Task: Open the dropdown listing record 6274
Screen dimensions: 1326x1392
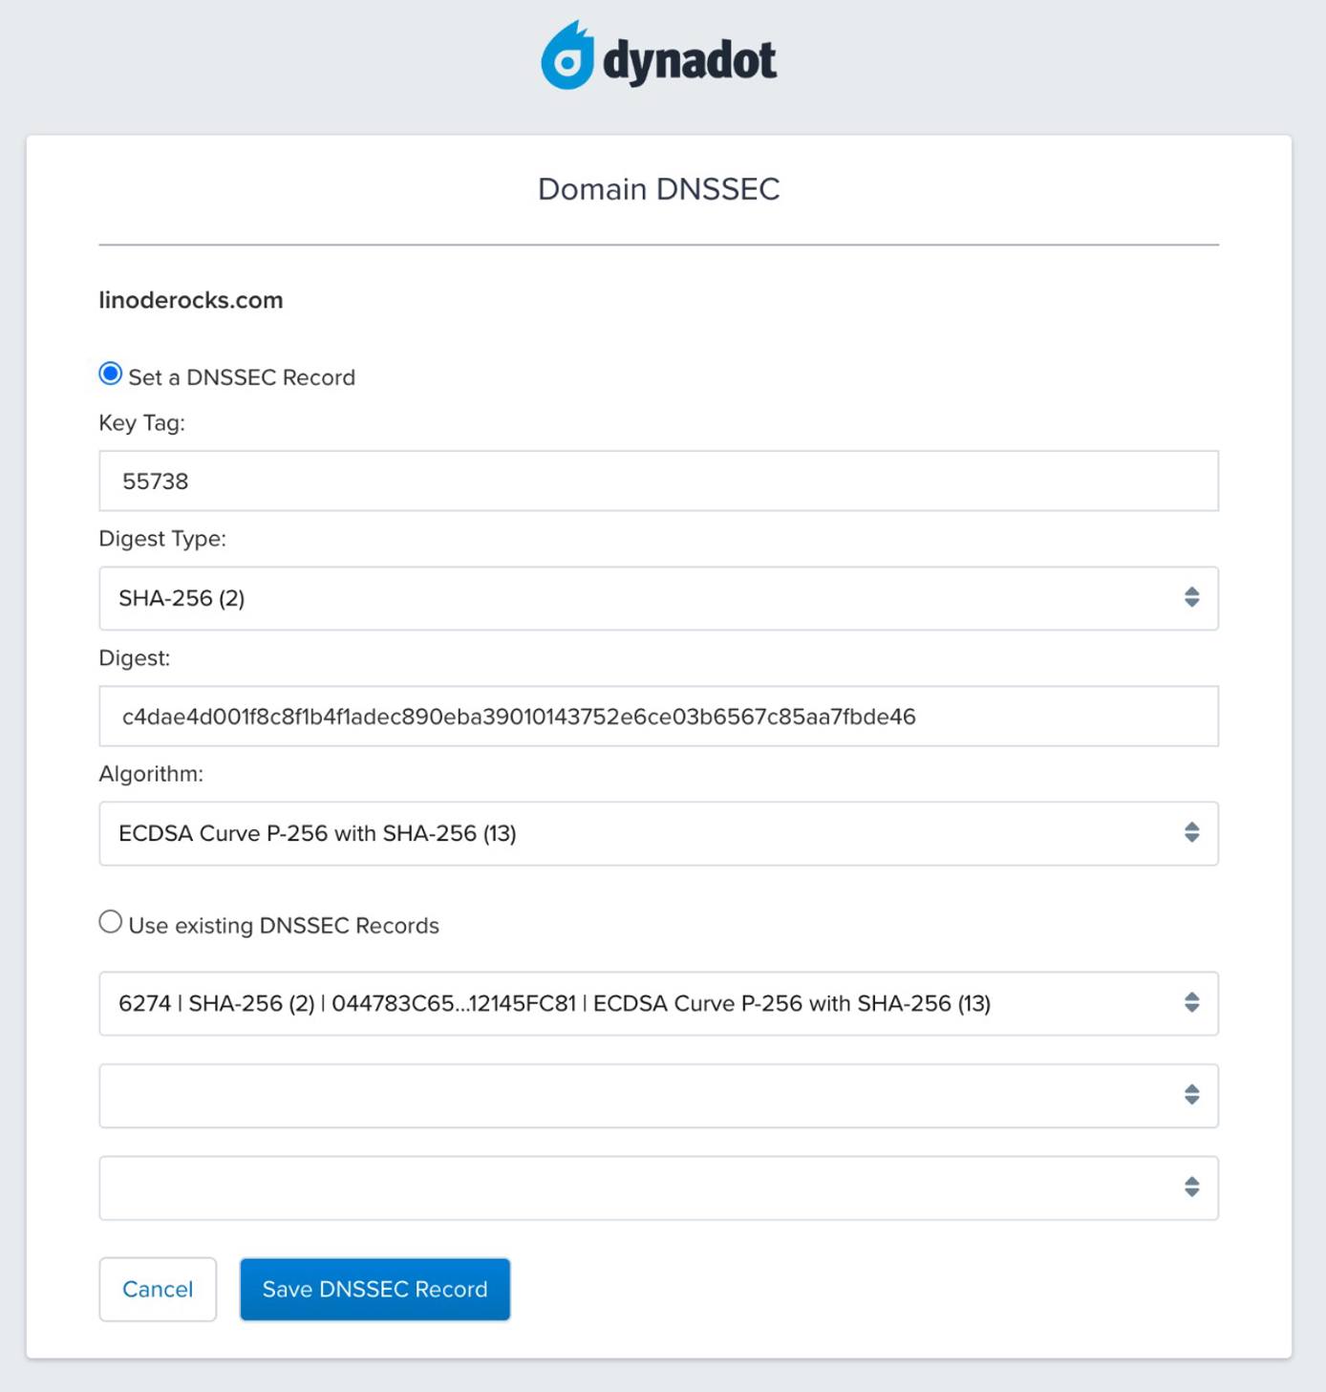Action: tap(659, 1003)
